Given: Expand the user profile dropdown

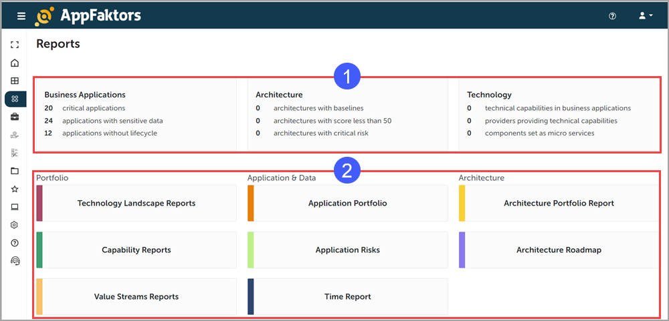Looking at the screenshot, I should coord(646,16).
